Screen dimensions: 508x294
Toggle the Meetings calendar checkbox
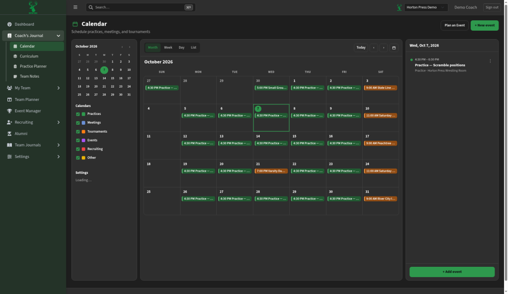tap(78, 123)
